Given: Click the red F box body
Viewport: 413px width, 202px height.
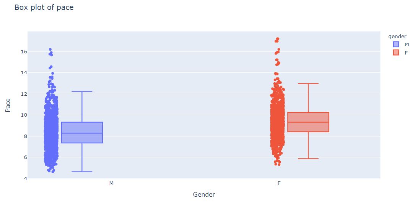Looking at the screenshot, I should (x=308, y=122).
